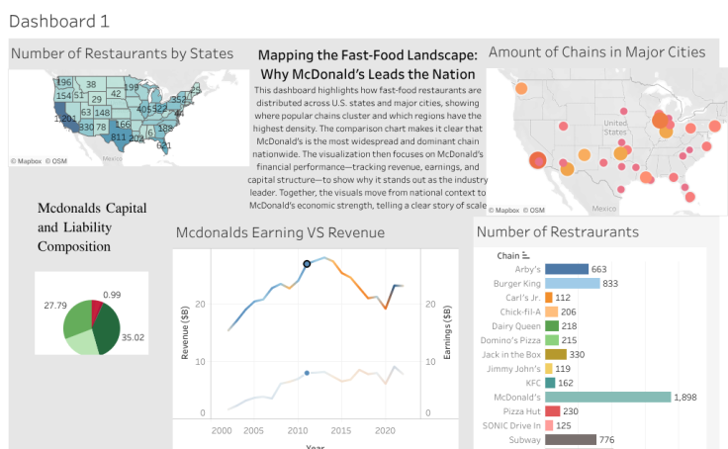Select the Pizza Hut red bar
The image size is (728, 449).
pyautogui.click(x=553, y=411)
